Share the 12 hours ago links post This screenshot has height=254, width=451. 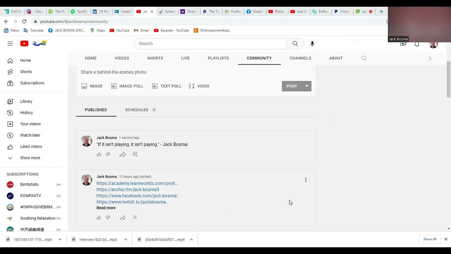click(x=123, y=218)
